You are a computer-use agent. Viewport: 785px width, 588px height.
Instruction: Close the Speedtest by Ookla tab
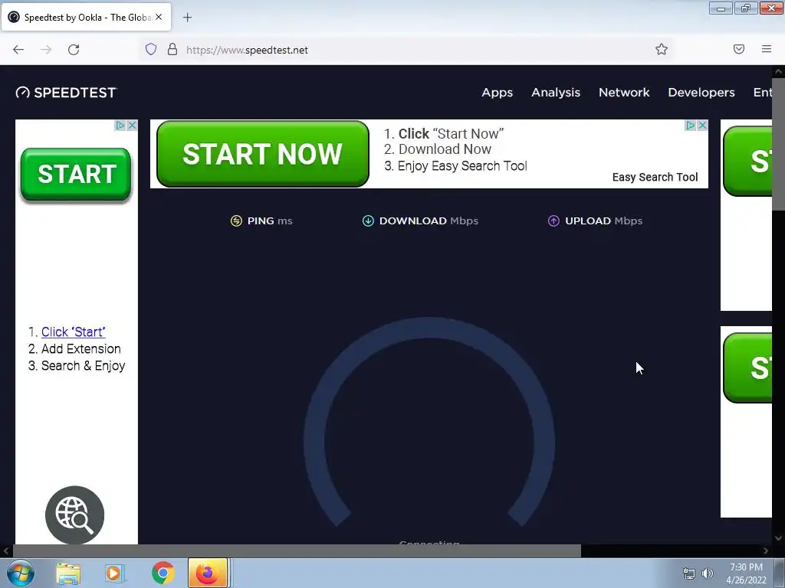click(x=159, y=17)
